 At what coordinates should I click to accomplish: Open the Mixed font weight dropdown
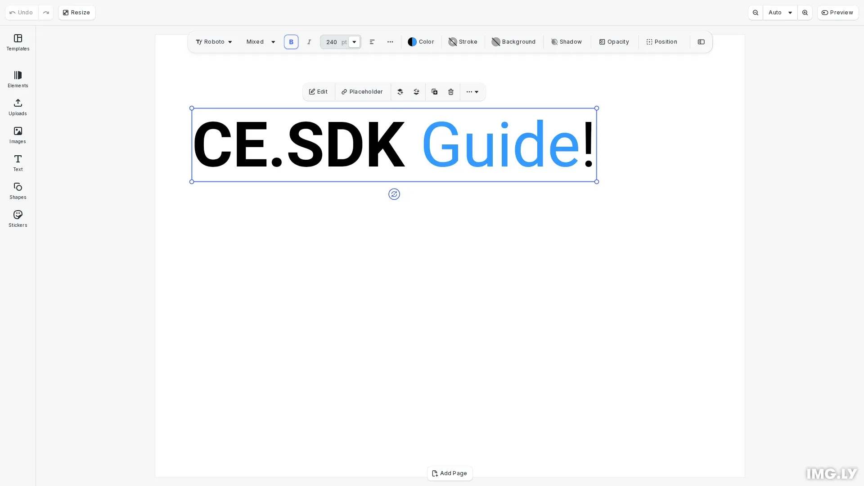pos(260,42)
